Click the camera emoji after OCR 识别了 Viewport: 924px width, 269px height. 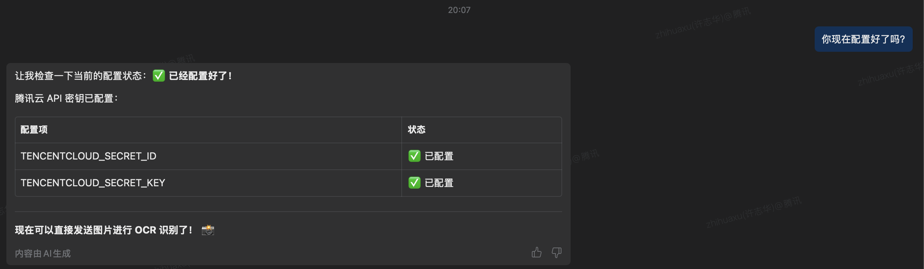pyautogui.click(x=207, y=230)
